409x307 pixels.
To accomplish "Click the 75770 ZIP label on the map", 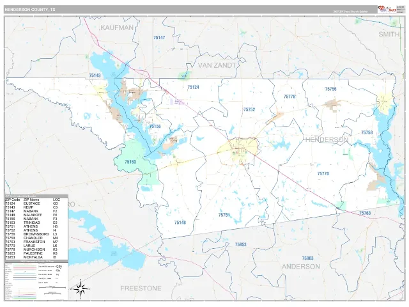I will point(323,173).
